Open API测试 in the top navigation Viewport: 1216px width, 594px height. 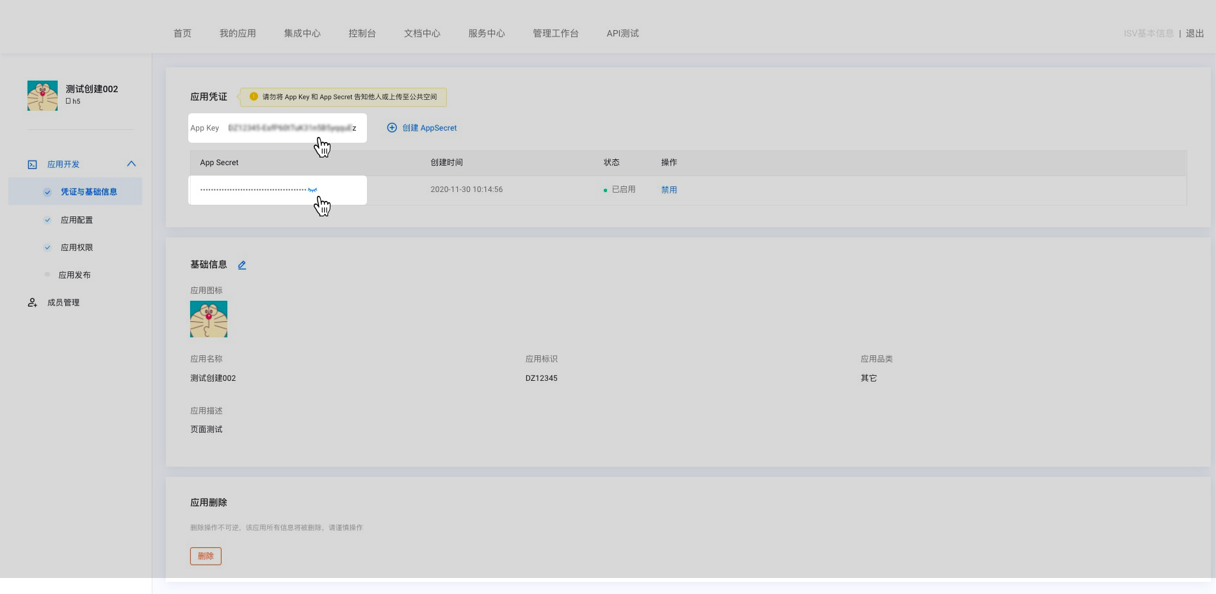point(622,33)
